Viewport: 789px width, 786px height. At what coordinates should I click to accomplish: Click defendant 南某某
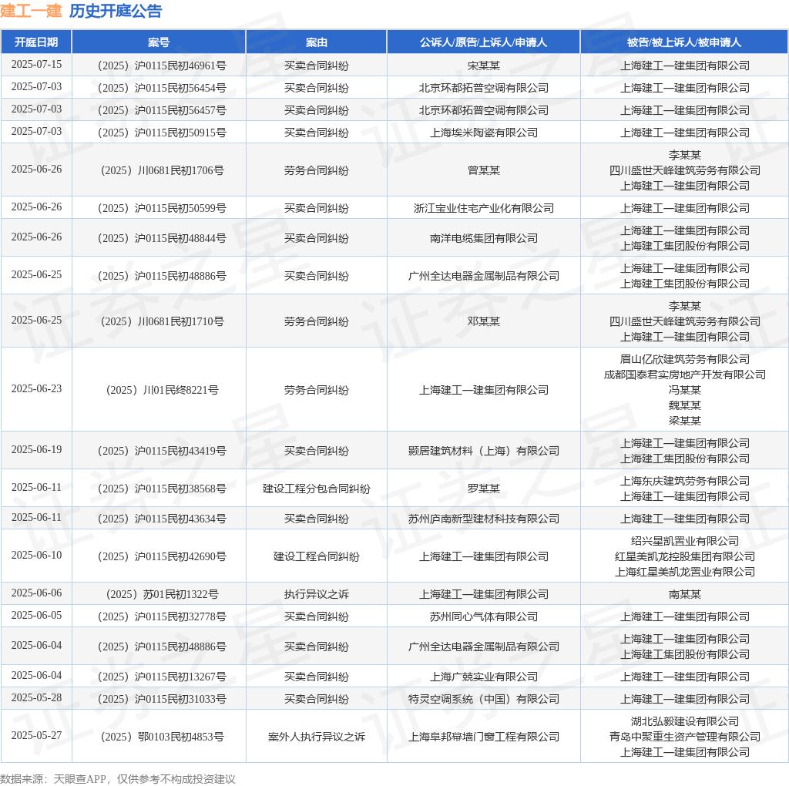(684, 594)
